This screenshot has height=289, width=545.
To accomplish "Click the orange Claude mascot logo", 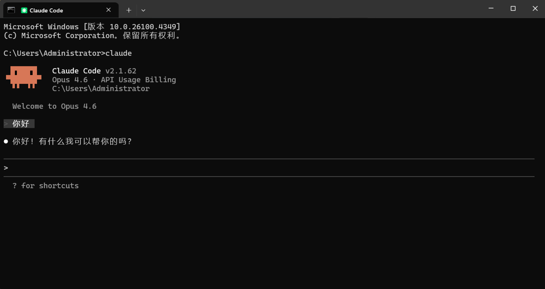I will tap(24, 77).
